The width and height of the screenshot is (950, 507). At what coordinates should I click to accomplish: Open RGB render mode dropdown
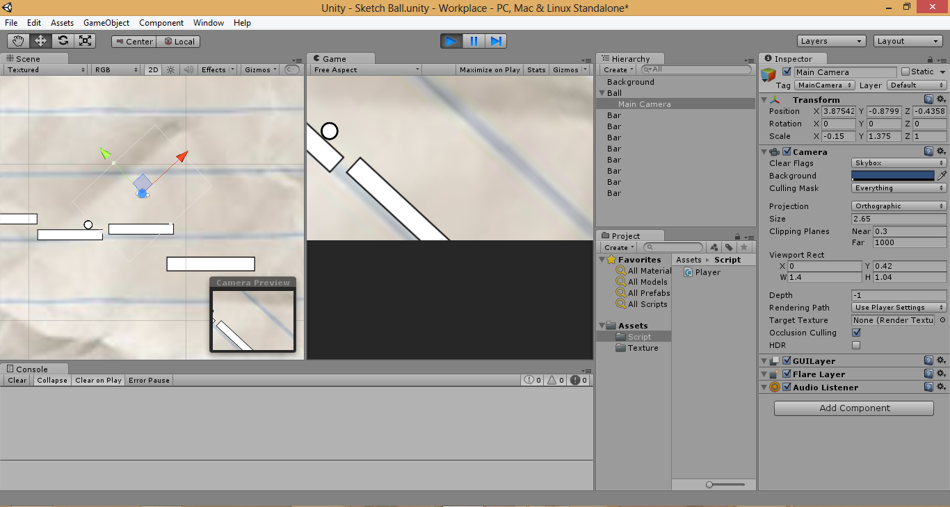point(116,69)
